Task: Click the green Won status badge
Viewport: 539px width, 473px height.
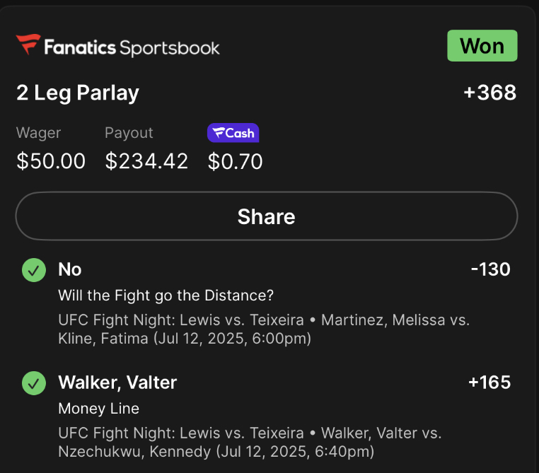Action: click(x=482, y=46)
